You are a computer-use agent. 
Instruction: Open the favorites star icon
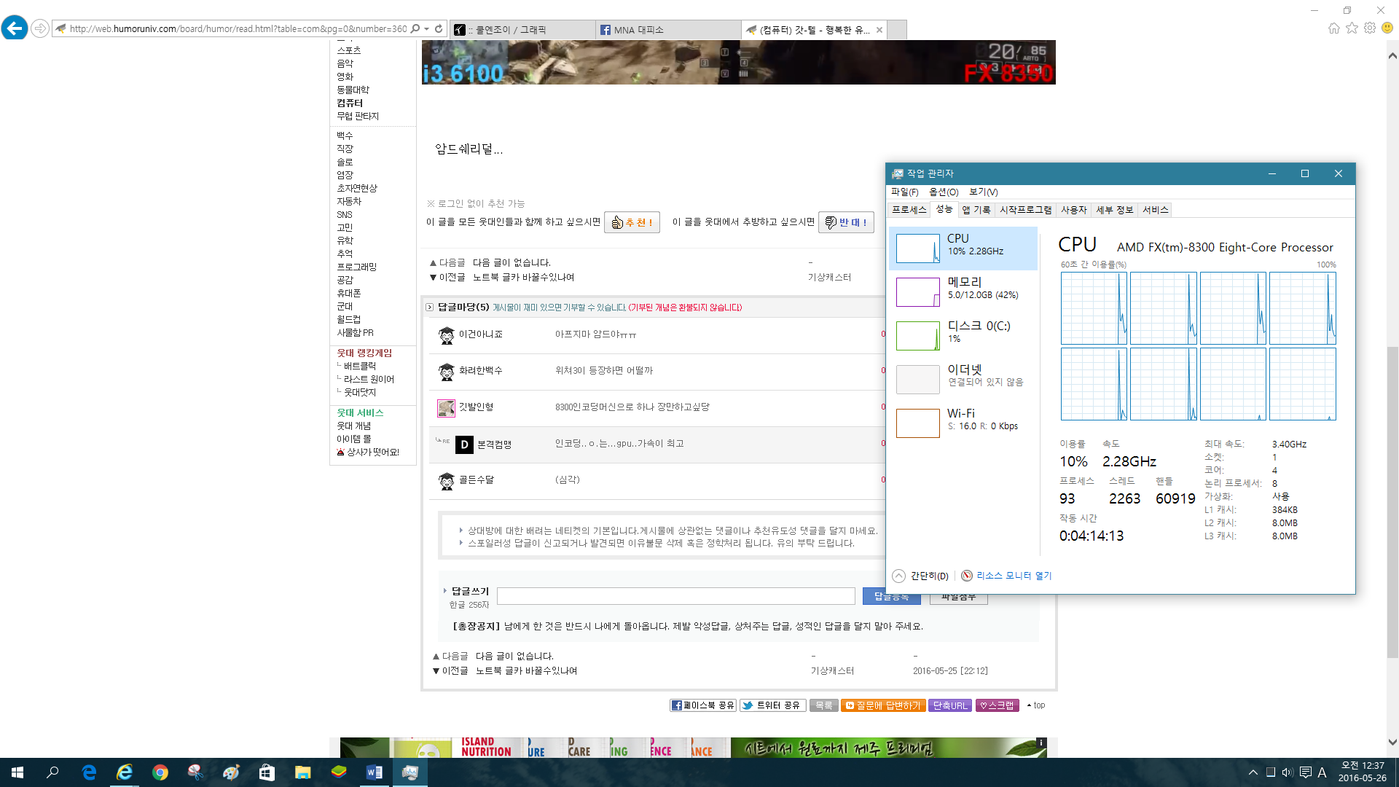(x=1352, y=28)
